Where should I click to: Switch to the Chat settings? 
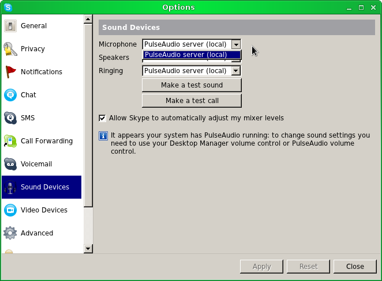coord(42,95)
